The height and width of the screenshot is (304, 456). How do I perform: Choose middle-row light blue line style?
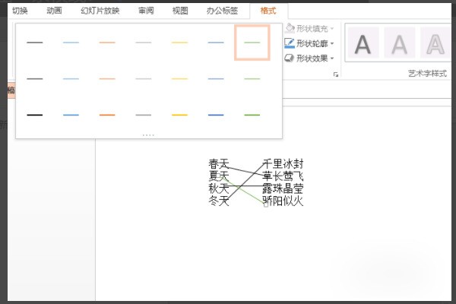(71, 79)
